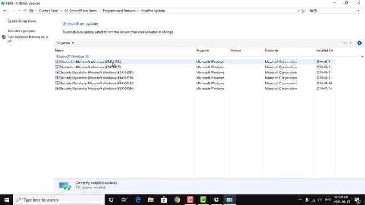Open Help via blue question mark
Screen dimensions: 365x205
[x=359, y=43]
